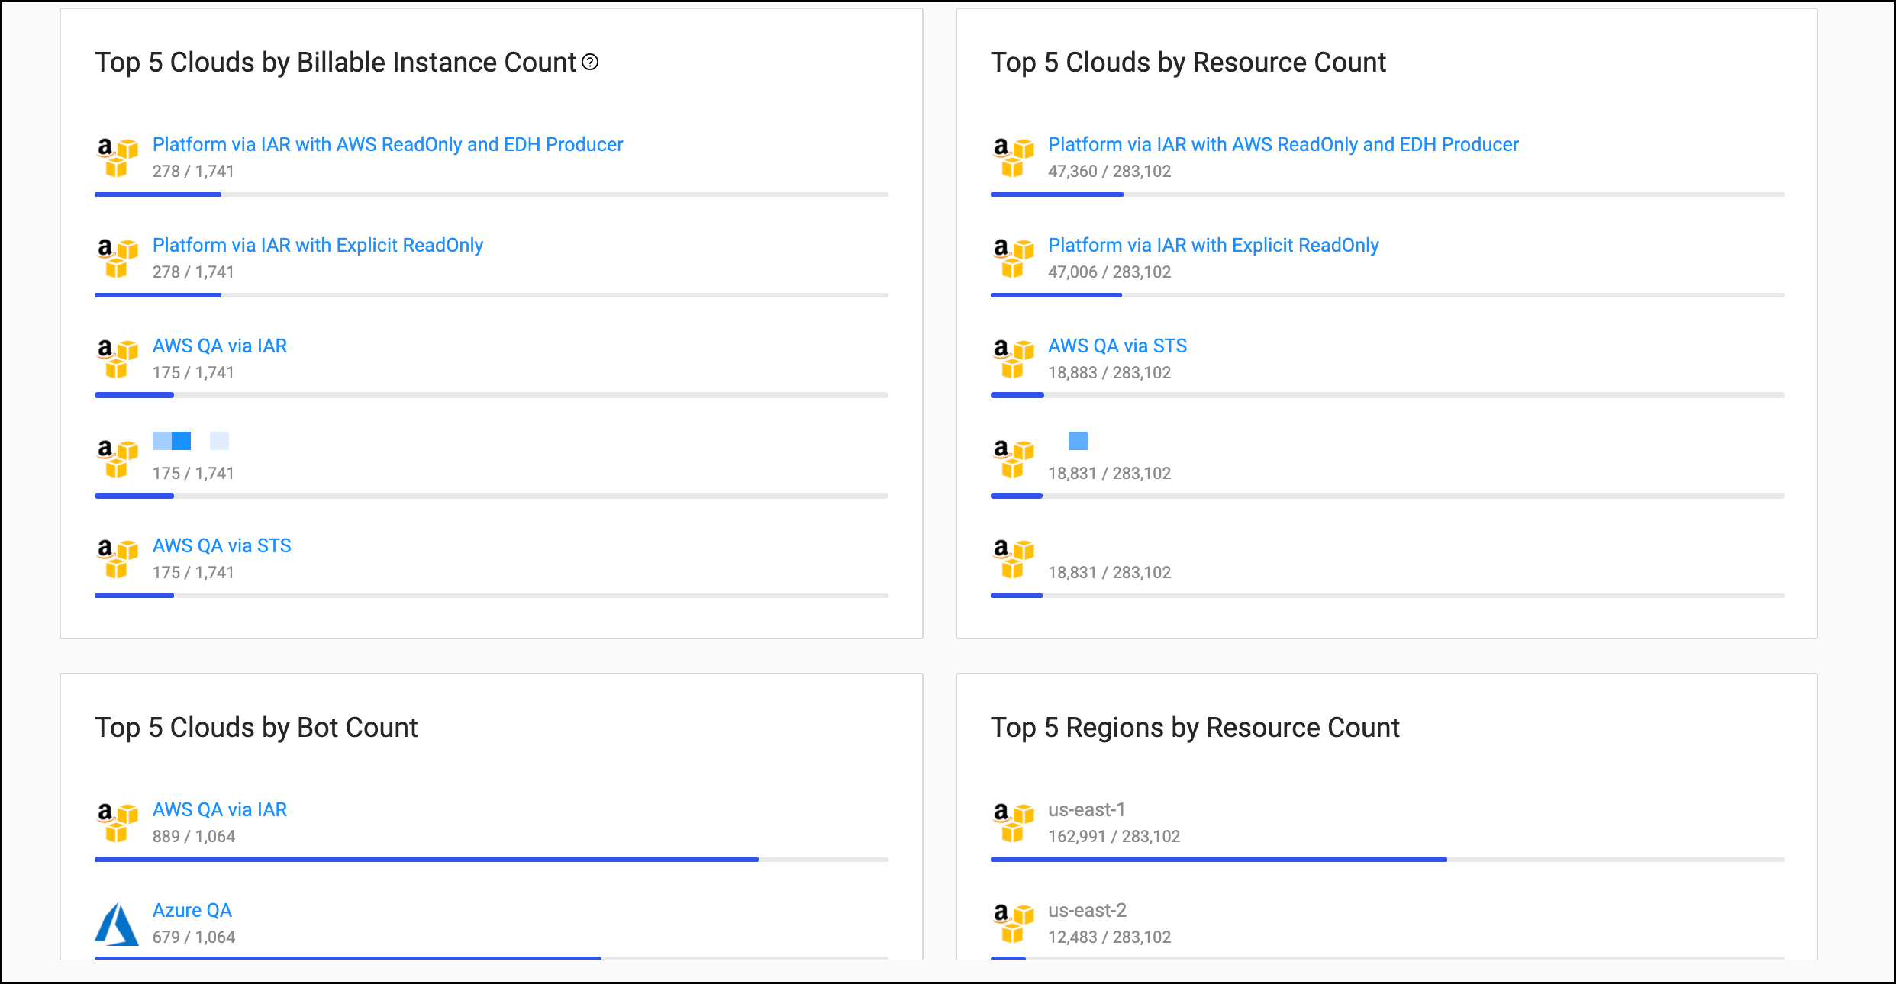Click the Azure logo next to Azure QA
Screen dimensions: 1896x984
pos(117,924)
